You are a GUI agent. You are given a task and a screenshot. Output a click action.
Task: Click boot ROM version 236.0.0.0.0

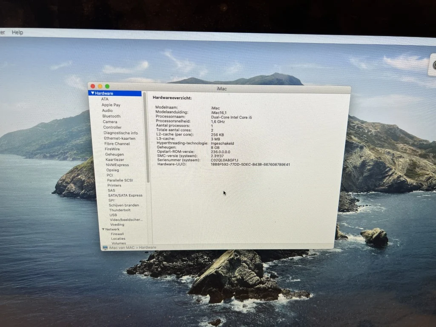220,152
